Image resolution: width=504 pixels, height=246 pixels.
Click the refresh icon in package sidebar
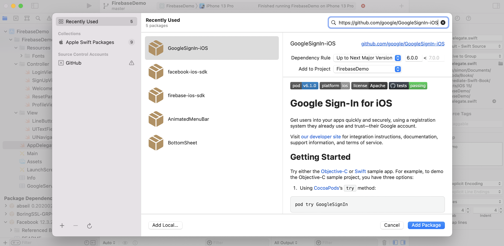click(x=90, y=226)
